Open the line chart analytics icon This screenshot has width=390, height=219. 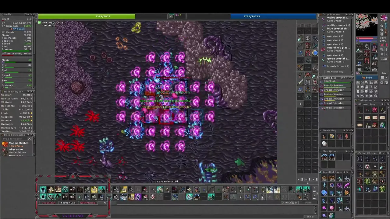coord(376,87)
